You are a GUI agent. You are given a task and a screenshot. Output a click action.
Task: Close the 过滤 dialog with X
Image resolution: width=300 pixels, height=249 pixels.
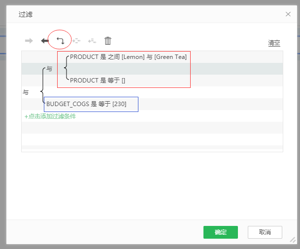288,14
